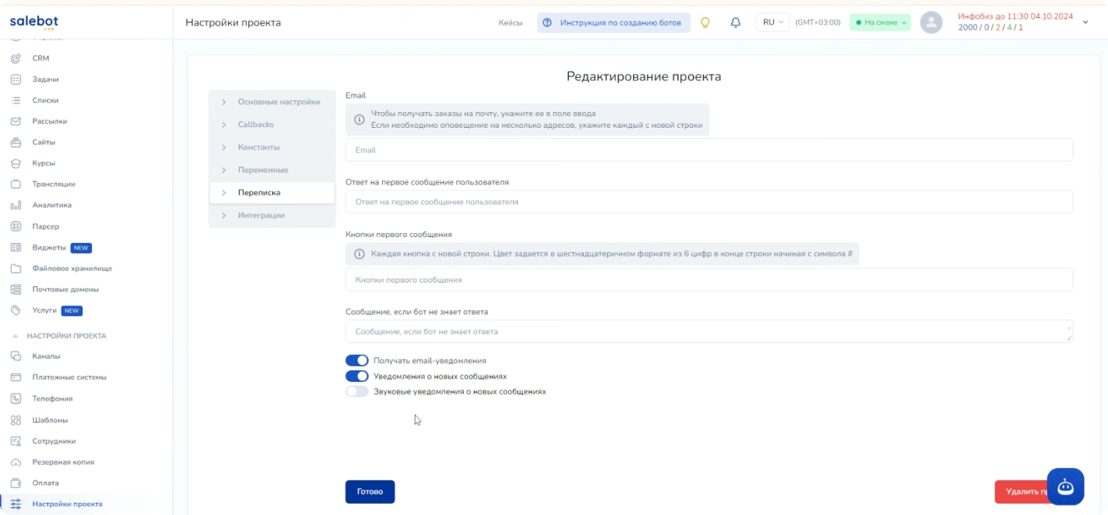Click the Почтовые домены icon
Screen dimensions: 1108x515
coord(16,289)
